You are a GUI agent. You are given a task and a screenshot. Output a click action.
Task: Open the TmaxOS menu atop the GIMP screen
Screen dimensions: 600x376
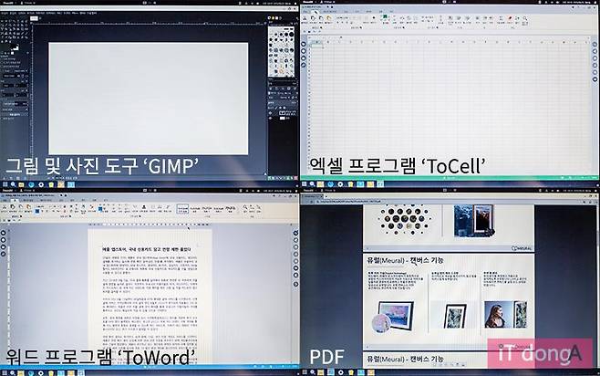pyautogui.click(x=7, y=3)
